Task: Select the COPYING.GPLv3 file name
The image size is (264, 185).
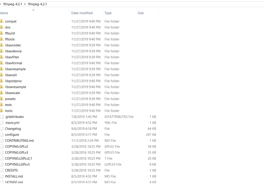Action: [x=17, y=153]
